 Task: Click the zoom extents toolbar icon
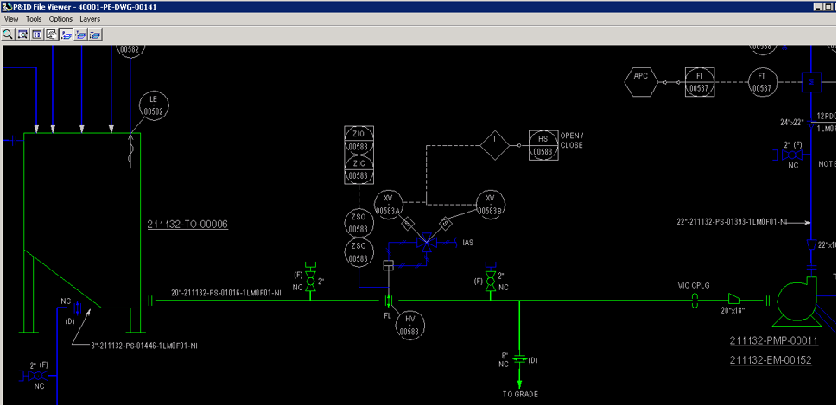click(37, 35)
